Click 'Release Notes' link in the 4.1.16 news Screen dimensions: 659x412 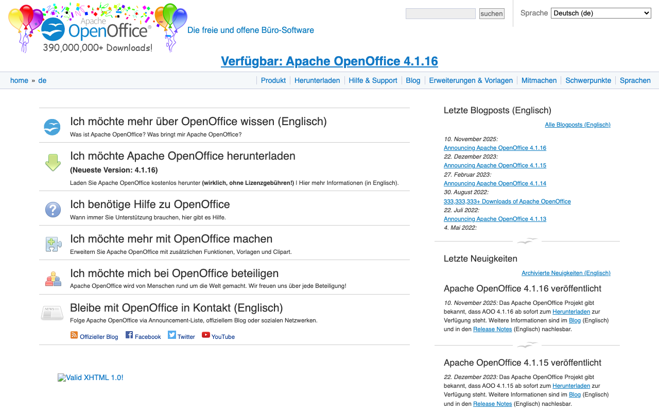pyautogui.click(x=492, y=329)
